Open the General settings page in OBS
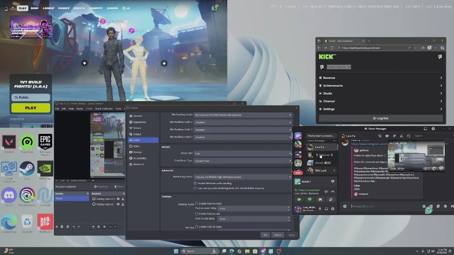The width and height of the screenshot is (454, 255). 143,116
